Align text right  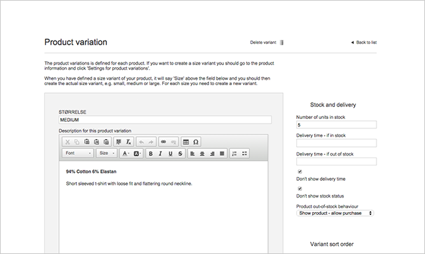(212, 154)
